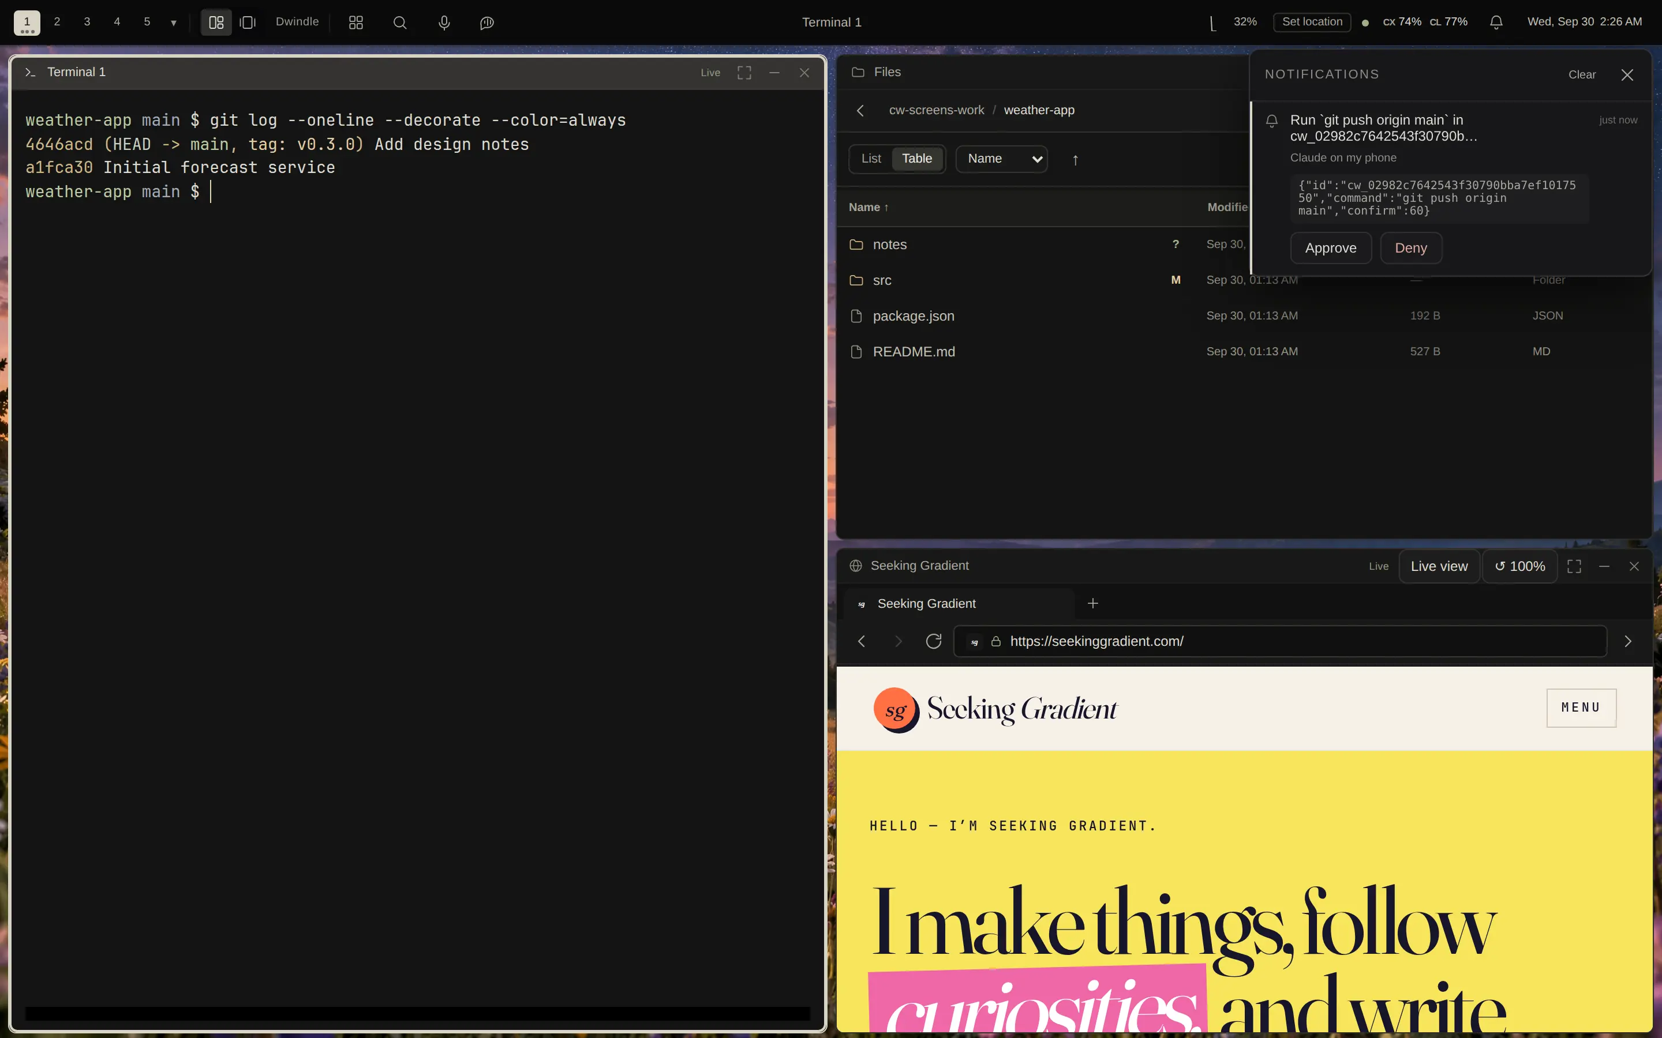This screenshot has width=1662, height=1038.
Task: Open the chat assistant icon in top bar
Action: point(487,22)
